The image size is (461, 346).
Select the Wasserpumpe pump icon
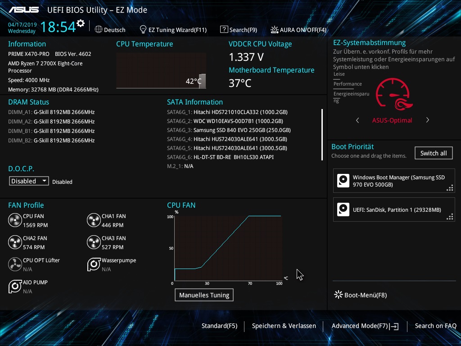click(x=94, y=264)
